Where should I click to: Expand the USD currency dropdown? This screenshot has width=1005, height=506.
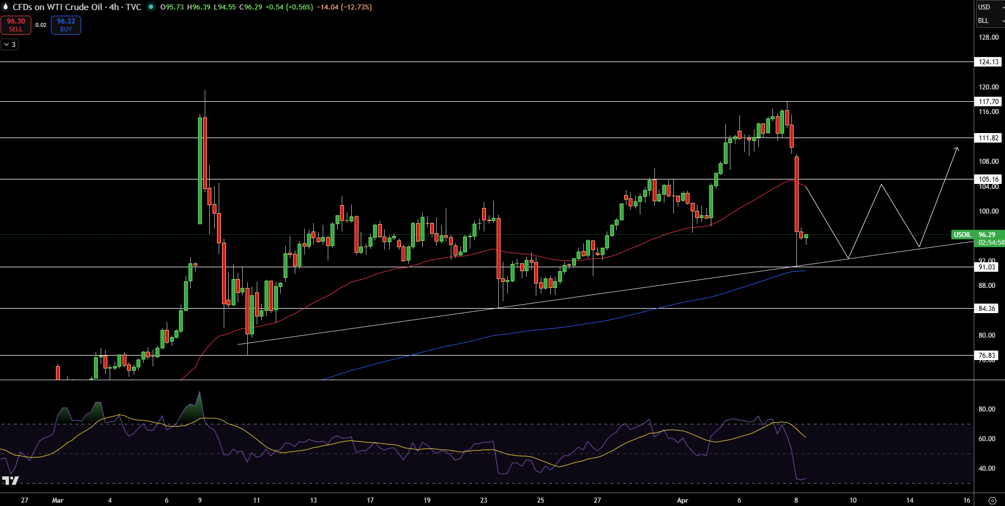pos(990,7)
